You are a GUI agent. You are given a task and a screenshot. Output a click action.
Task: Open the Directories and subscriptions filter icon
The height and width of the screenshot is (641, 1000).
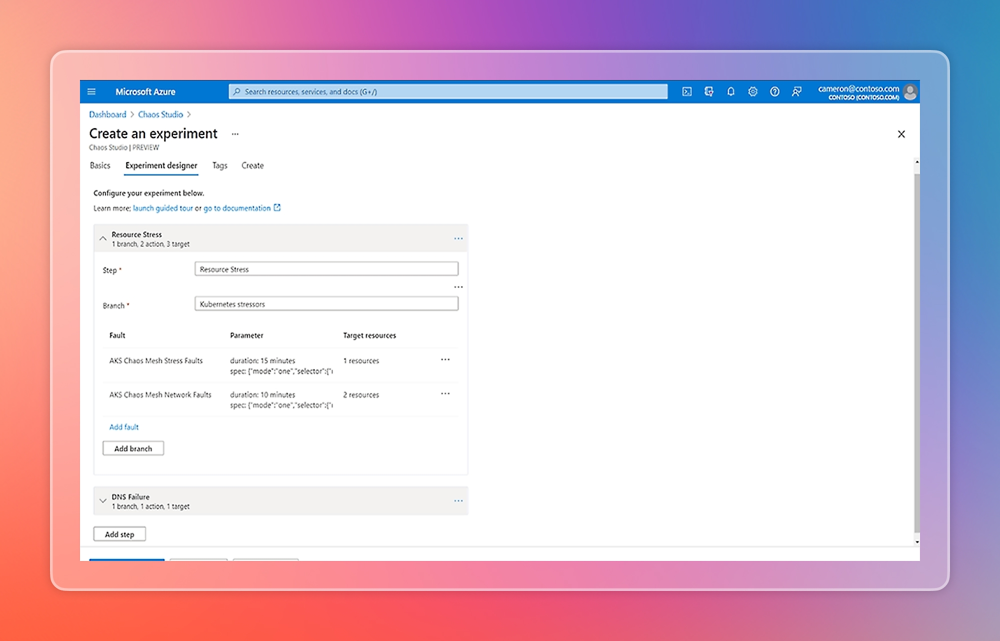pyautogui.click(x=709, y=91)
